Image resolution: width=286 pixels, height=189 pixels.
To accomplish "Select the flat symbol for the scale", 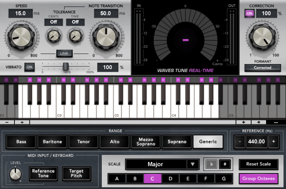I will [211, 164].
